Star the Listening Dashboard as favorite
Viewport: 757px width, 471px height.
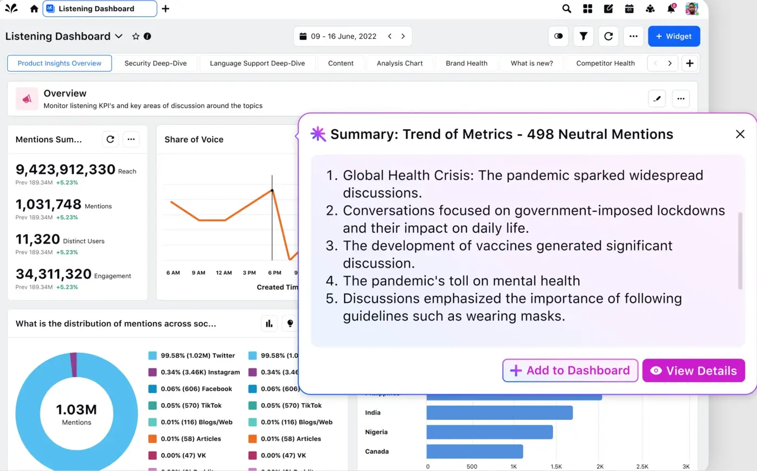136,36
